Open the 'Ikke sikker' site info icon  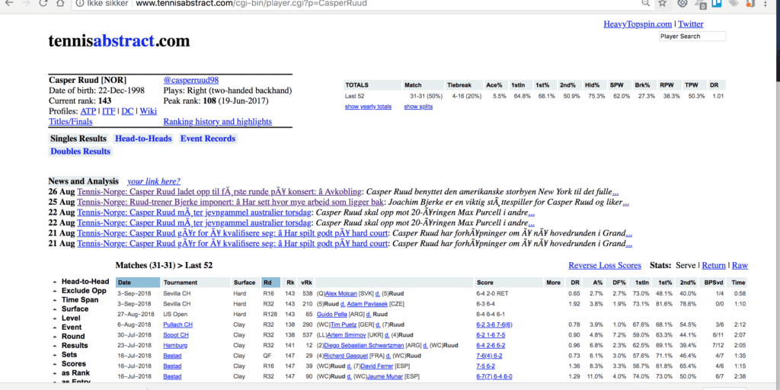(80, 3)
